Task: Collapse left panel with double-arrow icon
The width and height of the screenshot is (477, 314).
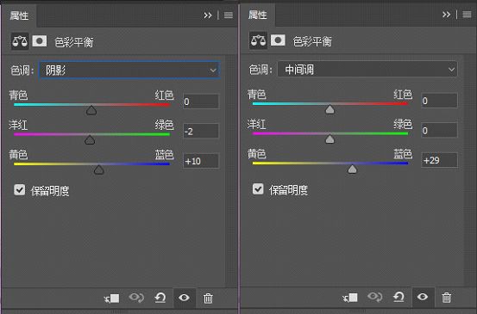Action: (208, 15)
